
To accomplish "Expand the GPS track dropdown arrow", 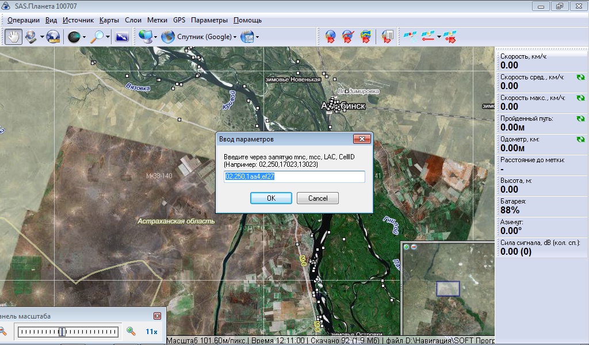I will tap(439, 37).
